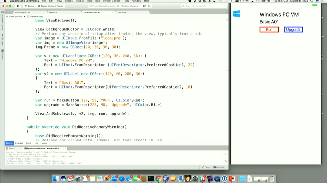Open Siri from the Dock
The height and width of the screenshot is (183, 327).
tap(63, 179)
